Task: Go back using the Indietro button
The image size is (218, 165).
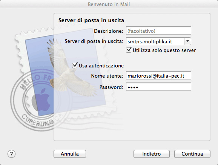Action: tap(151, 154)
